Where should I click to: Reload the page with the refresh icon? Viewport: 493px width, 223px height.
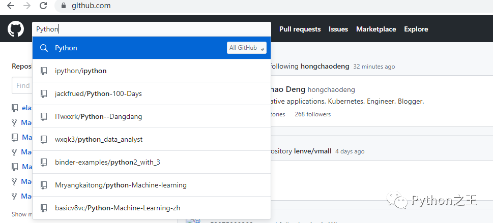point(43,6)
